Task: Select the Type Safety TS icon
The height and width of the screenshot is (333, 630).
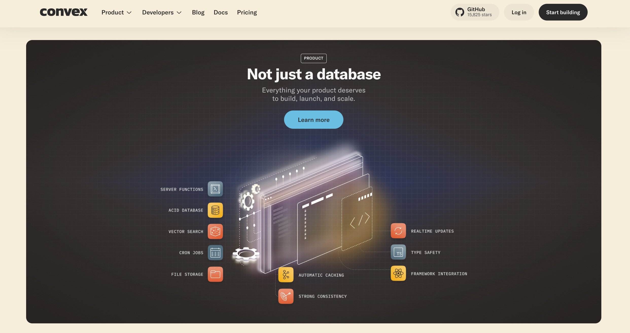Action: (x=398, y=252)
